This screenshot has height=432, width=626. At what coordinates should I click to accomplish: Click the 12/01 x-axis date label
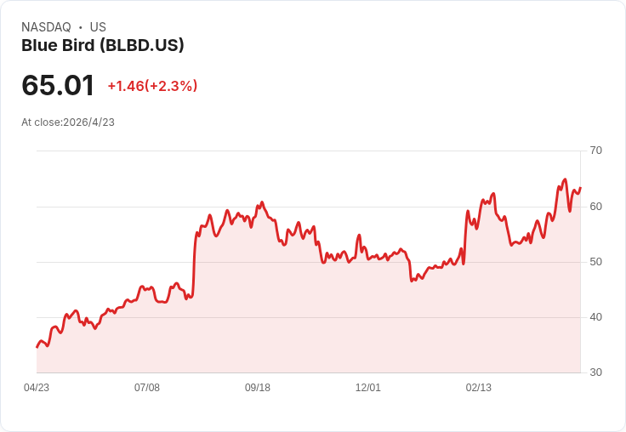pos(368,388)
